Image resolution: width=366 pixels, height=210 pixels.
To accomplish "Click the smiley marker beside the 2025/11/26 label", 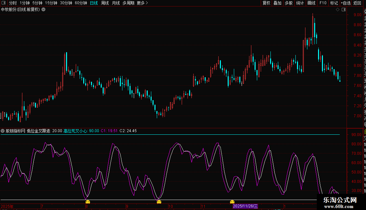I will click(232, 202).
